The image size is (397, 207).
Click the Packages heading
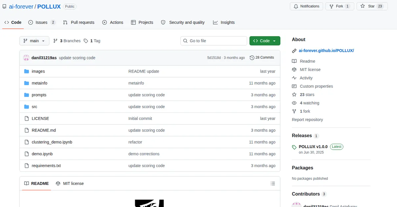302,168
